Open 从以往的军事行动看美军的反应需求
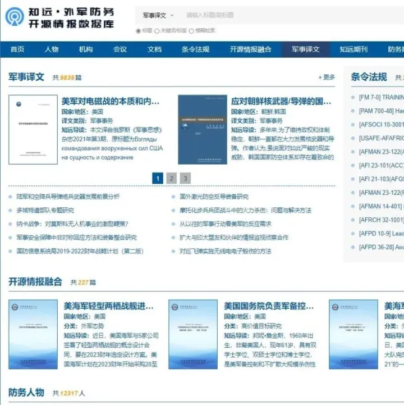Viewport: 404px width, 405px height. point(226,224)
